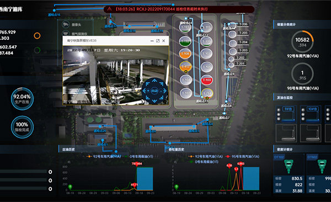Select the 9# loading platform monitor
The image size is (331, 202).
pos(286,114)
